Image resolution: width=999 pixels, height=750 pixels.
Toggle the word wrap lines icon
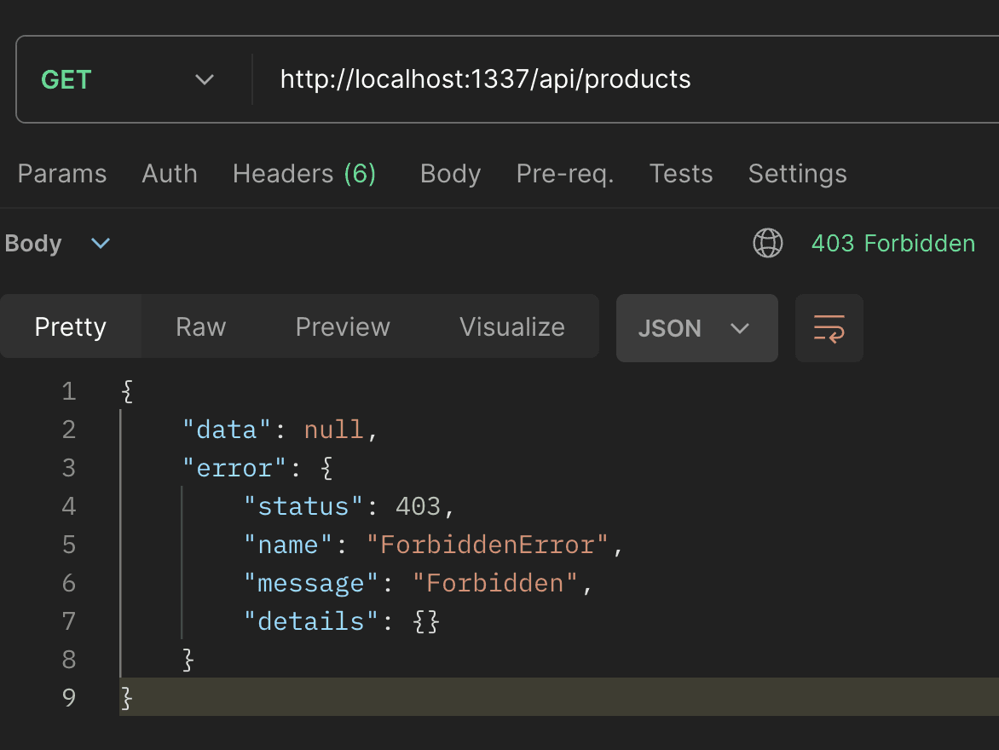829,328
